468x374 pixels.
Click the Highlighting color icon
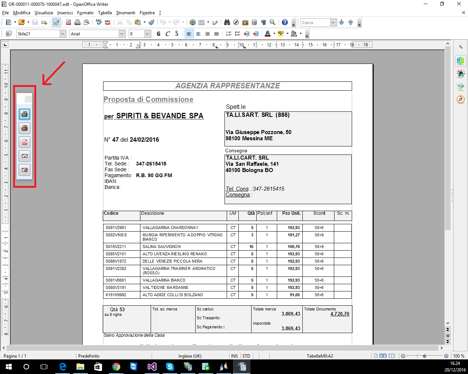click(281, 34)
